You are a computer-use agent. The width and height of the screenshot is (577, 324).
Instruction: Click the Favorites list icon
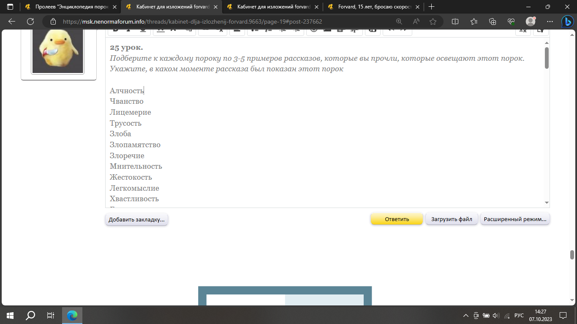pyautogui.click(x=474, y=22)
